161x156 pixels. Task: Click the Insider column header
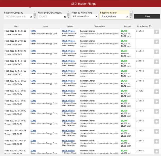point(70,26)
